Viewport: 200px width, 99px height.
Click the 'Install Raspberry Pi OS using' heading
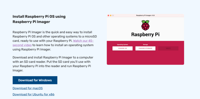39,16
